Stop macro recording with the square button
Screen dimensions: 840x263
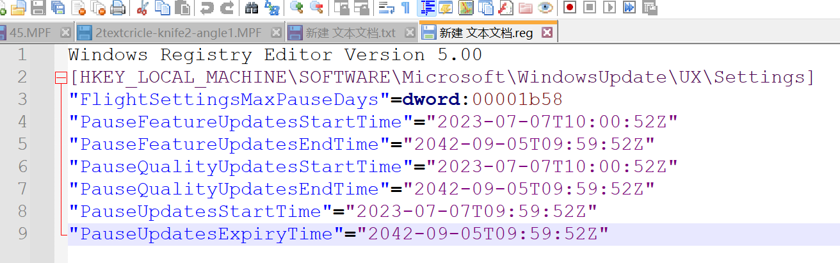coord(590,8)
